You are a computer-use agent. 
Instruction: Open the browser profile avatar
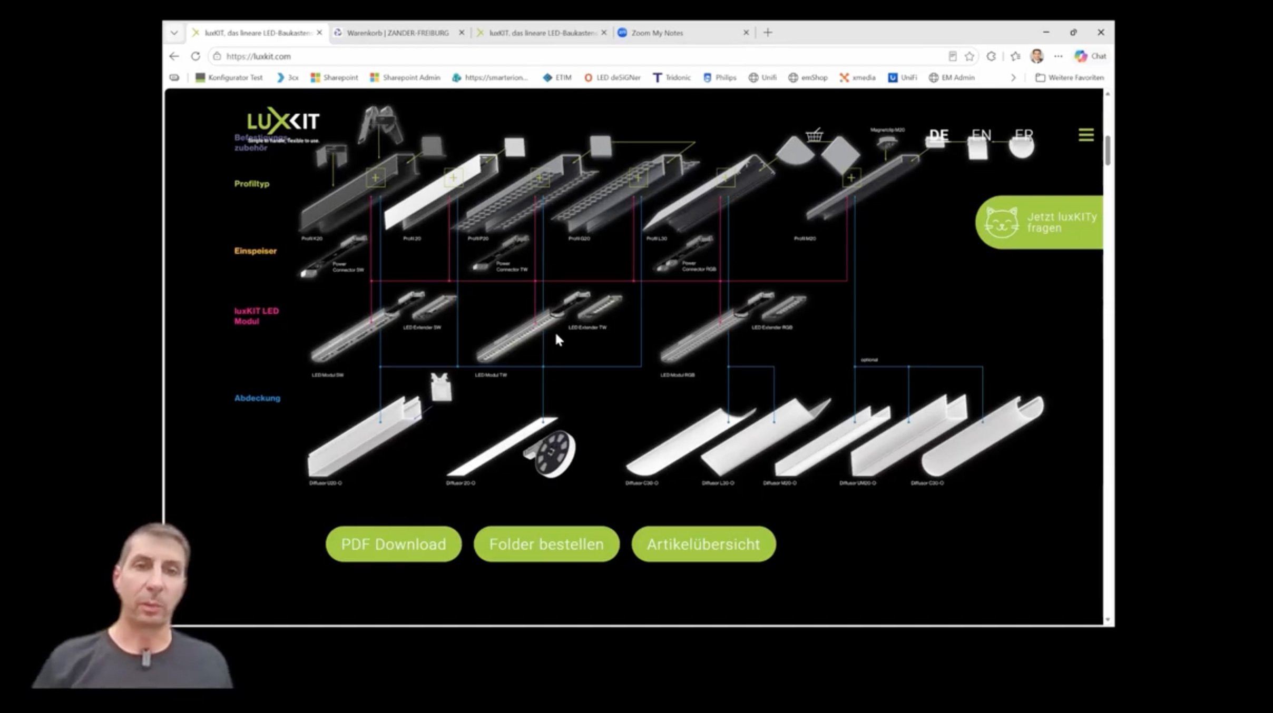coord(1037,56)
